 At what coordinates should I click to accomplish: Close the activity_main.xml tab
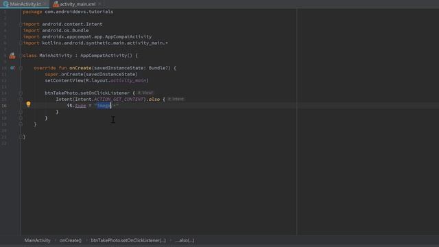(x=100, y=4)
